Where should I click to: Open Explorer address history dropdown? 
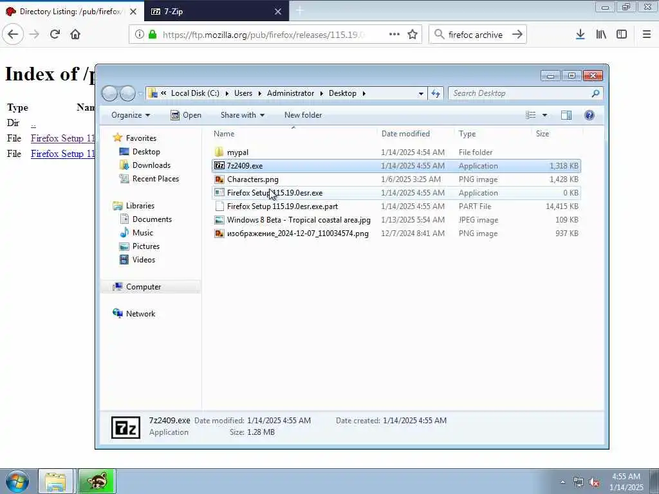(x=421, y=93)
